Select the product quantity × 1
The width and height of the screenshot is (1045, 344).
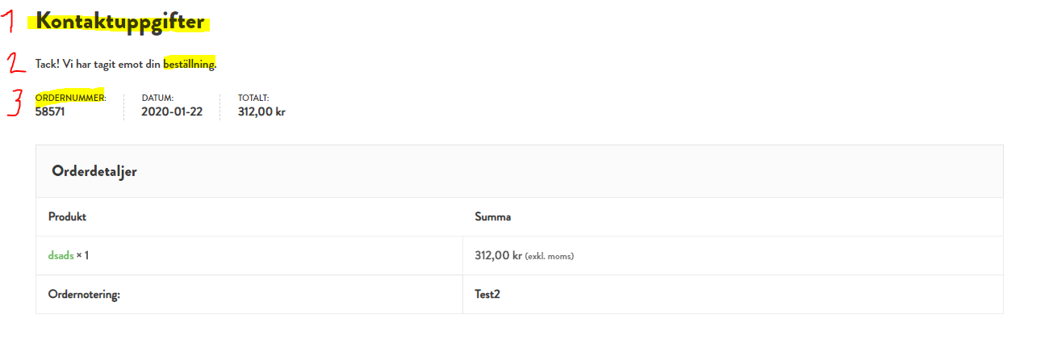point(82,255)
